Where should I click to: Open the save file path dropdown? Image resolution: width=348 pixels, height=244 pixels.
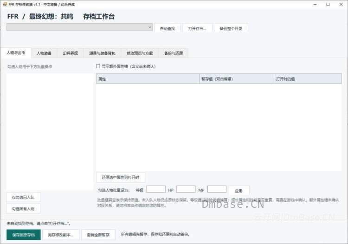click(79, 27)
